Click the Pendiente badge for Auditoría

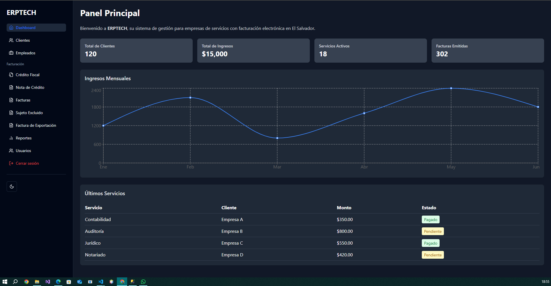coord(433,231)
